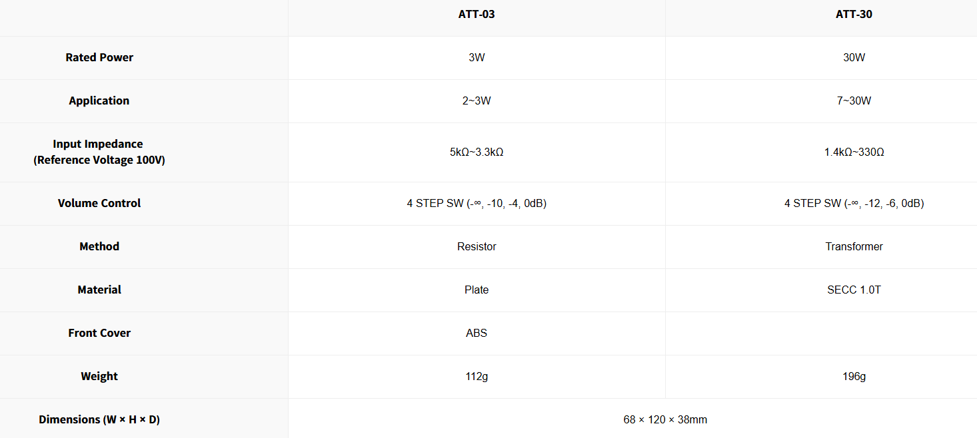Click the Transformer method cell

tap(854, 246)
